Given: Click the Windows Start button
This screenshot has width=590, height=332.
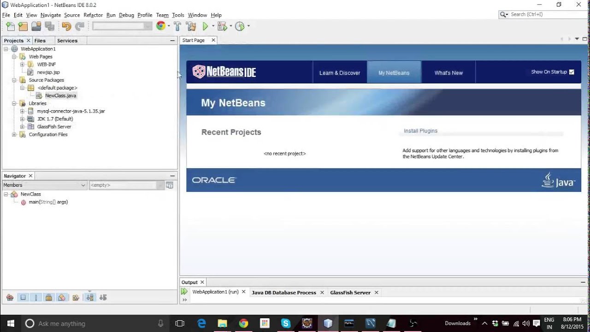Looking at the screenshot, I should (x=10, y=323).
